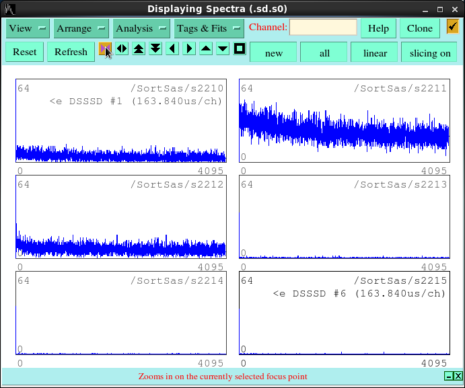The width and height of the screenshot is (465, 388).
Task: Click the double up arrows icon
Action: (139, 49)
